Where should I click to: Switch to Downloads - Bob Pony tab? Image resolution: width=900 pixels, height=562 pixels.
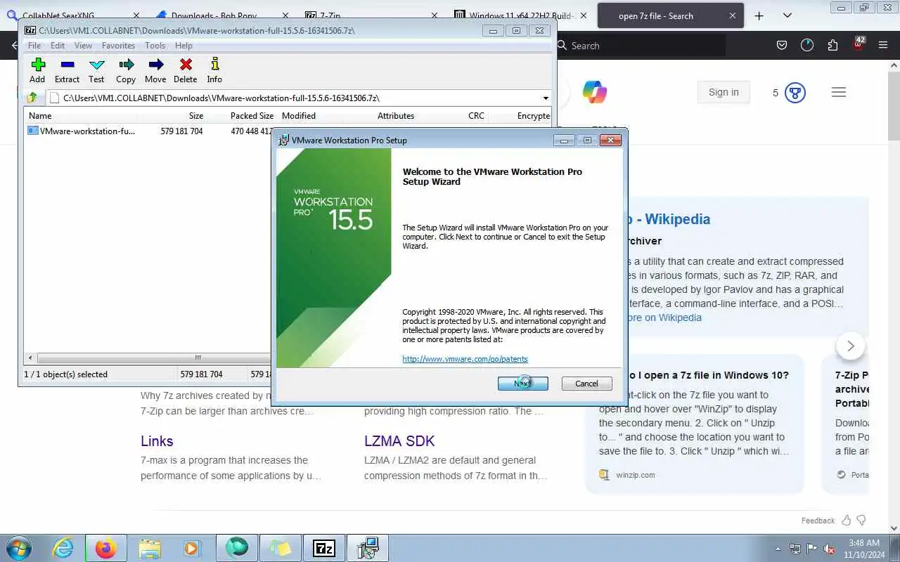(221, 15)
